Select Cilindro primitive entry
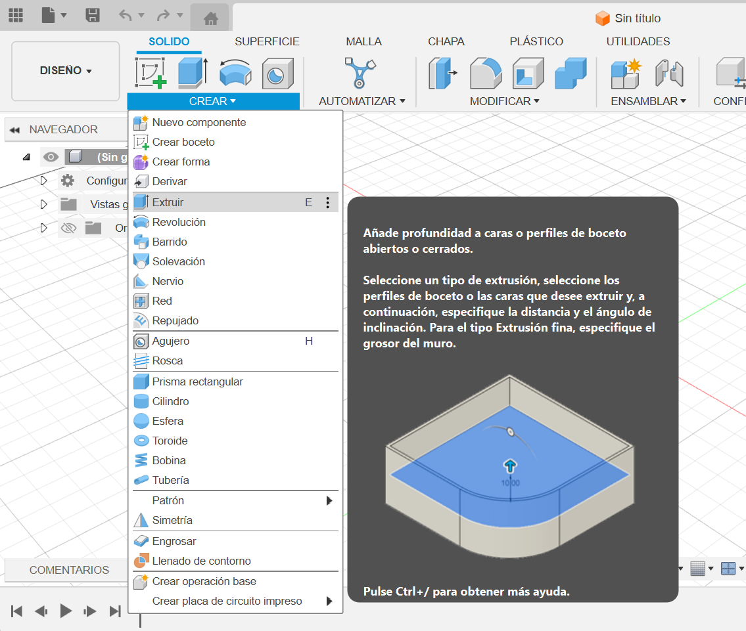This screenshot has height=631, width=746. [235, 401]
